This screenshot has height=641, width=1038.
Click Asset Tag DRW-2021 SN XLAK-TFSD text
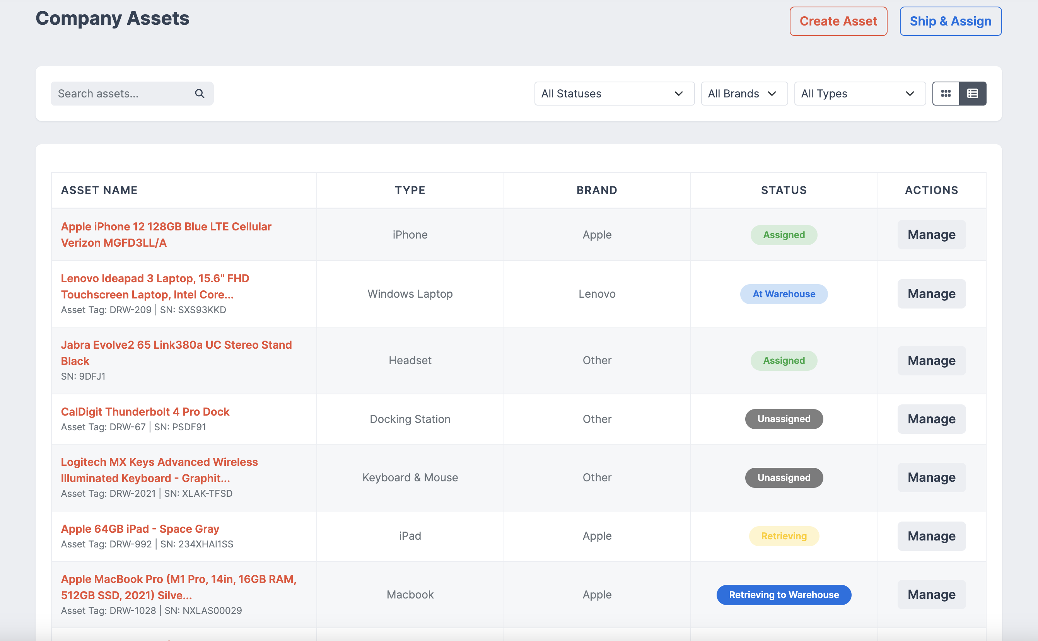(147, 493)
